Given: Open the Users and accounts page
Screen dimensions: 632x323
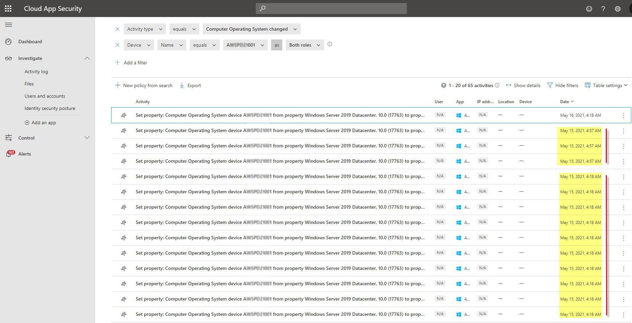Looking at the screenshot, I should click(x=45, y=96).
